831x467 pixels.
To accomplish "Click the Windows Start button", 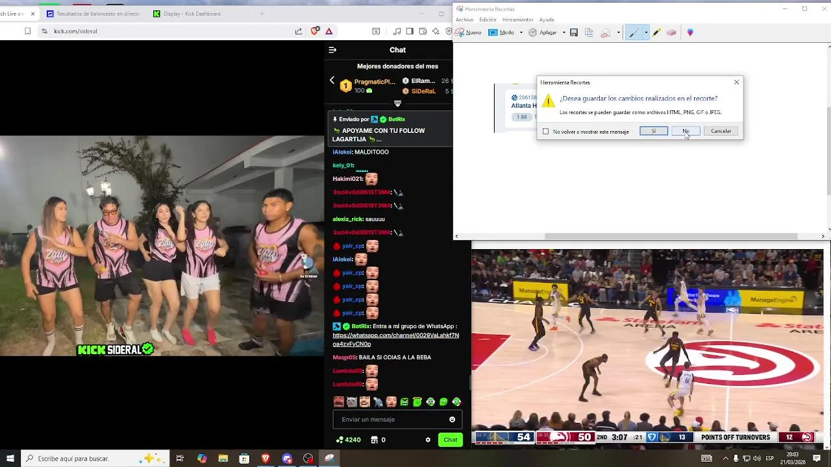I will (x=10, y=459).
